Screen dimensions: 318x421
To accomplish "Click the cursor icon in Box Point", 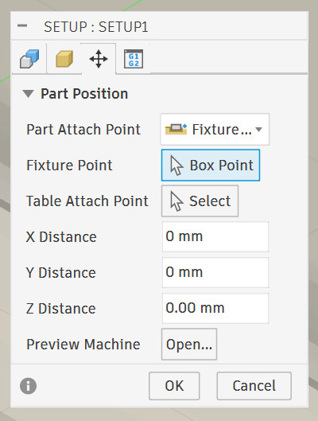I will [176, 166].
